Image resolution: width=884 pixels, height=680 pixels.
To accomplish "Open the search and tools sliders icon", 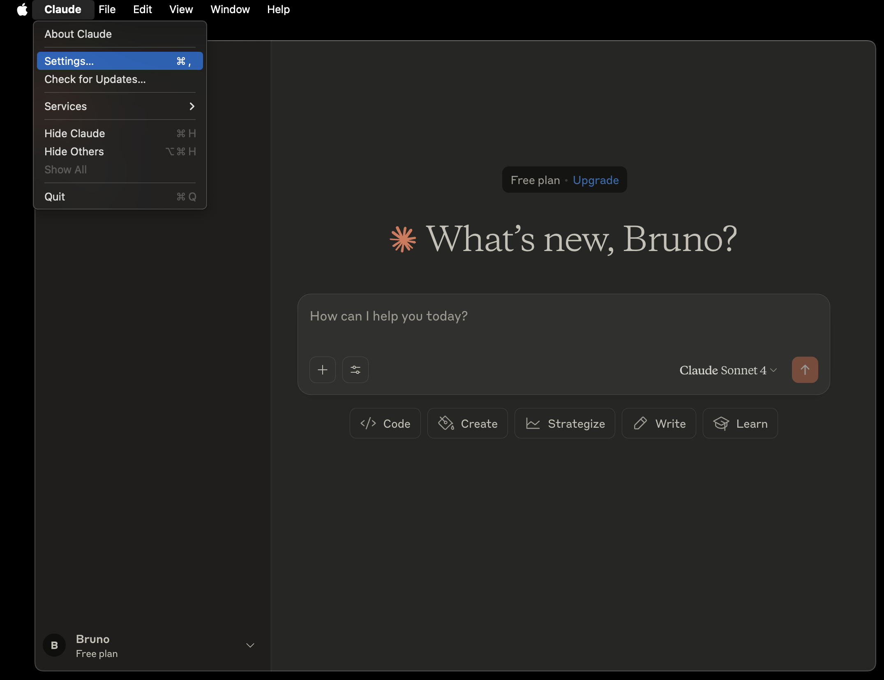I will pos(355,370).
